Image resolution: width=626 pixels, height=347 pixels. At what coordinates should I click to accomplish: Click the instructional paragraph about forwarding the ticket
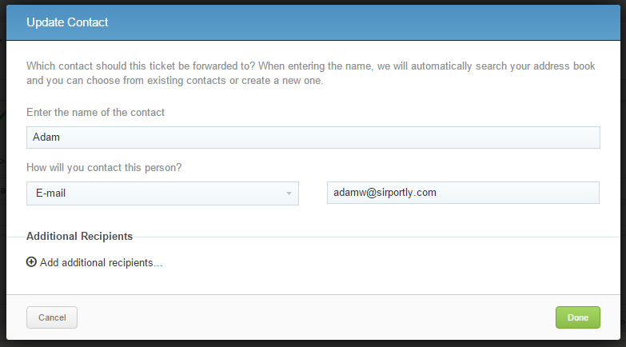pyautogui.click(x=311, y=73)
